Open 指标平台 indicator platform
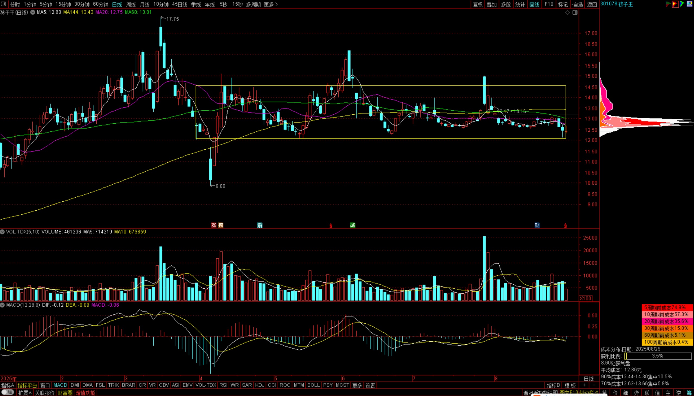This screenshot has height=396, width=694. point(27,385)
